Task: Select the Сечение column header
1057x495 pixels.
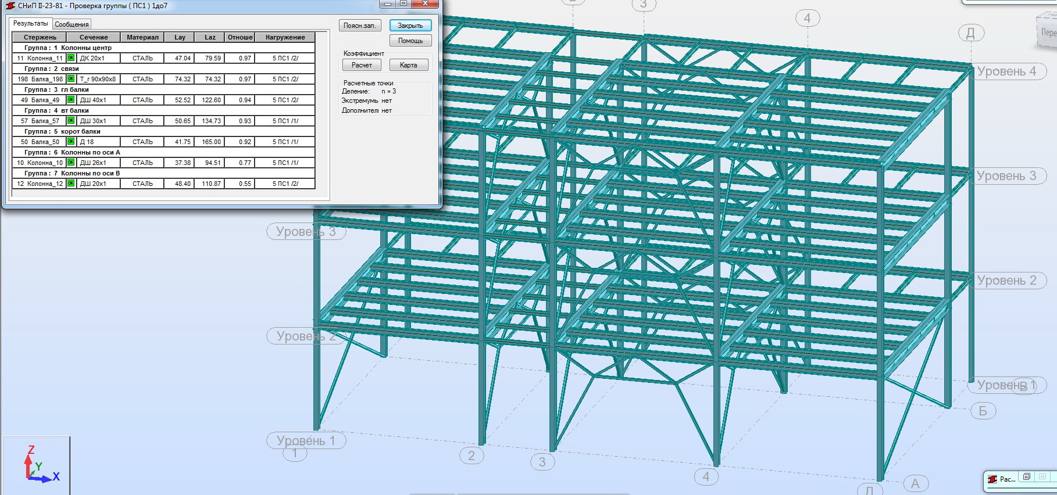Action: pos(94,37)
